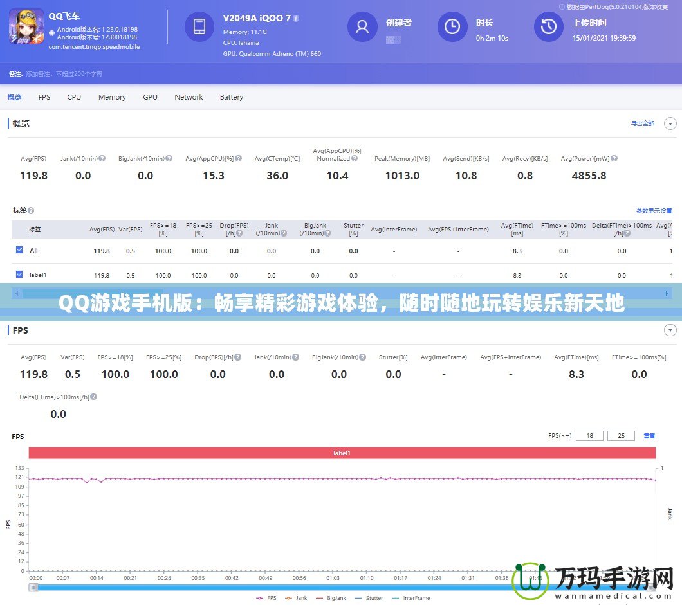Open help icon beside Avg(Power)[mW]
The height and width of the screenshot is (605, 682).
[x=614, y=158]
